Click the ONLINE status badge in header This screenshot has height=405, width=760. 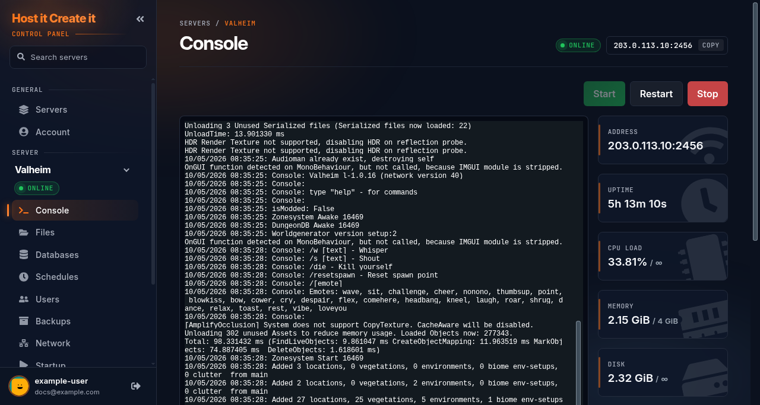pos(578,46)
